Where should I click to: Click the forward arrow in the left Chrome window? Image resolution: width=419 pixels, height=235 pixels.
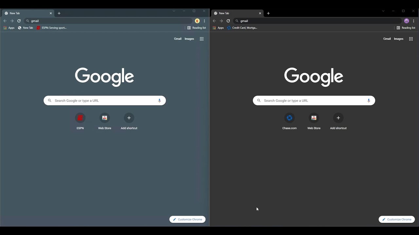(12, 21)
